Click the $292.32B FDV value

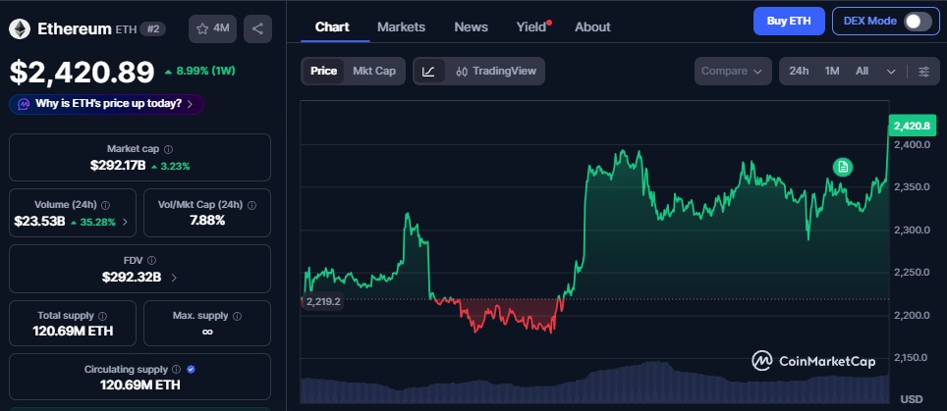coord(131,278)
